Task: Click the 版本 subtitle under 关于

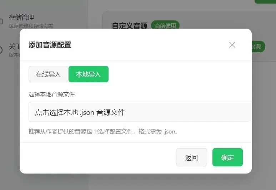Action: [14, 55]
